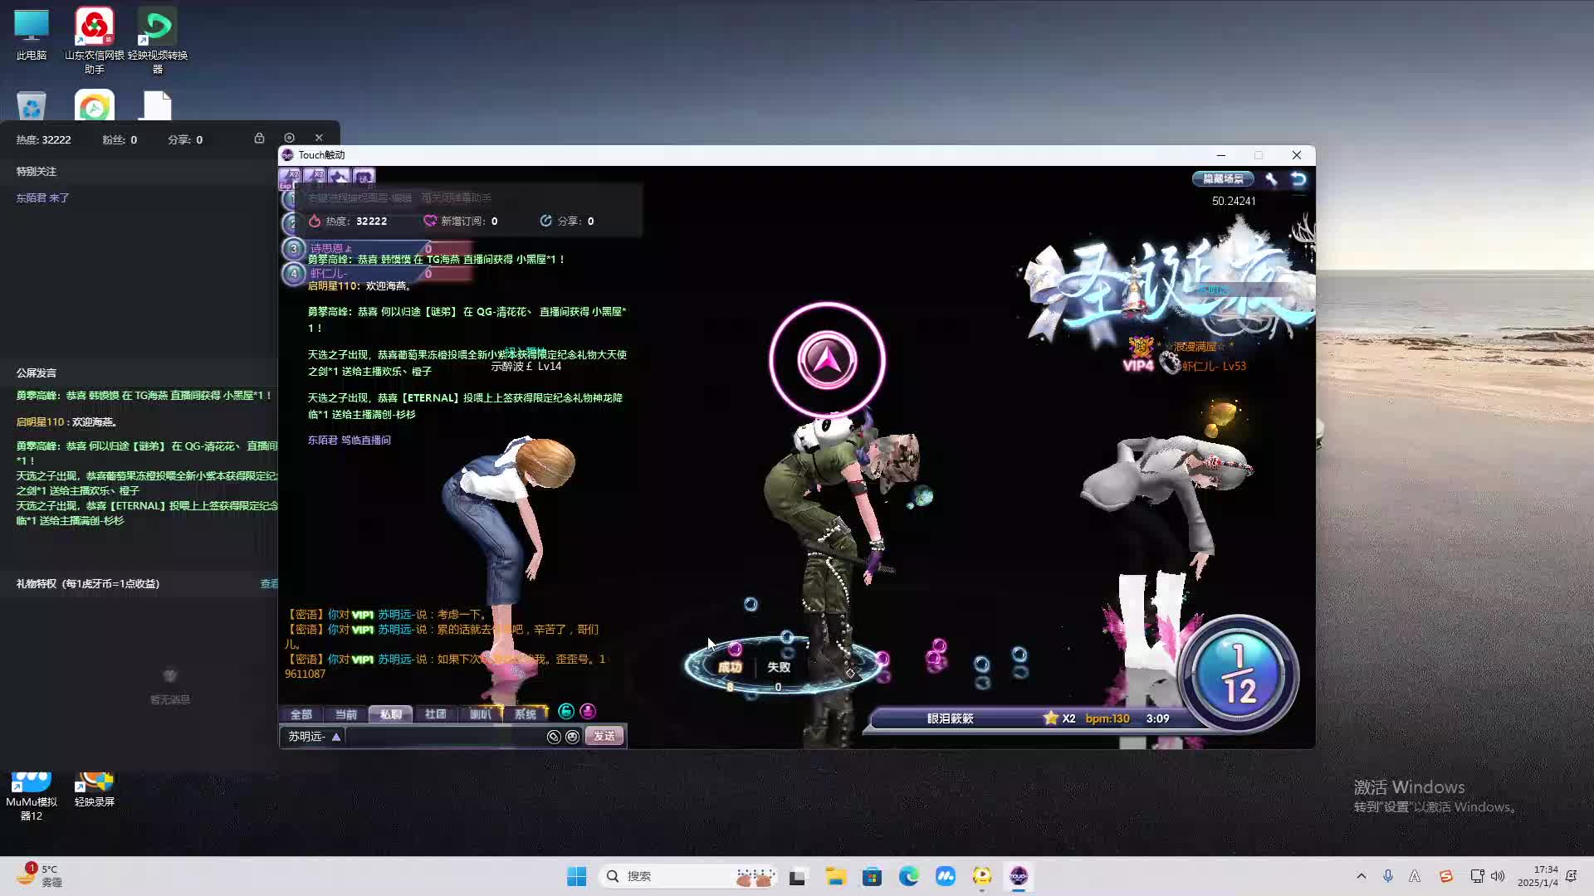This screenshot has height=896, width=1594.
Task: Click the blue return arrow icon top-right
Action: [1298, 178]
